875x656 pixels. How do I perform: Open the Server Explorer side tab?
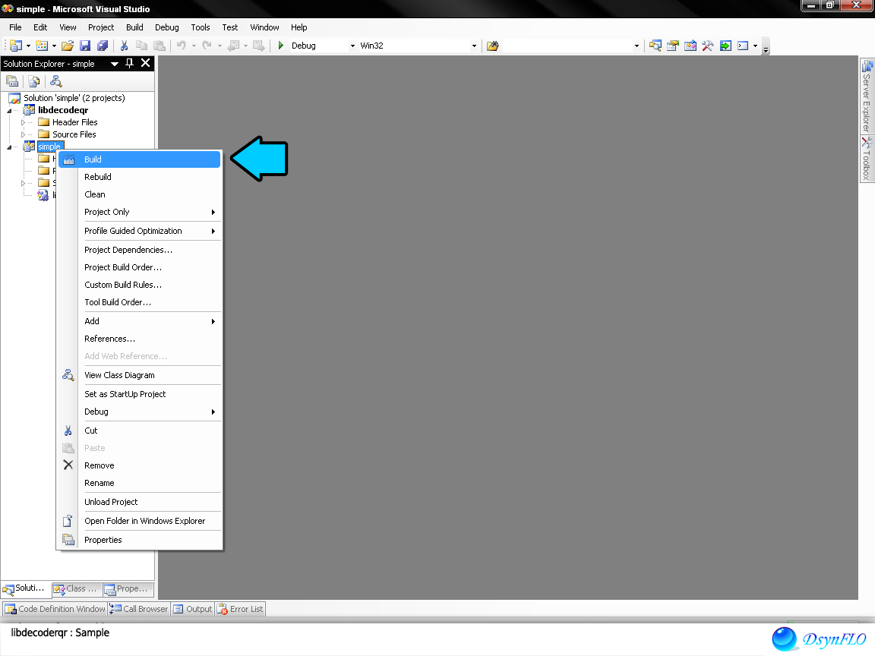coord(867,96)
